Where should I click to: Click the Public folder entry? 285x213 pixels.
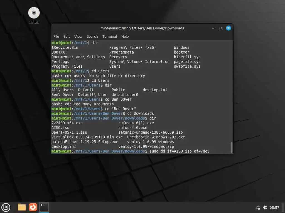click(x=118, y=90)
